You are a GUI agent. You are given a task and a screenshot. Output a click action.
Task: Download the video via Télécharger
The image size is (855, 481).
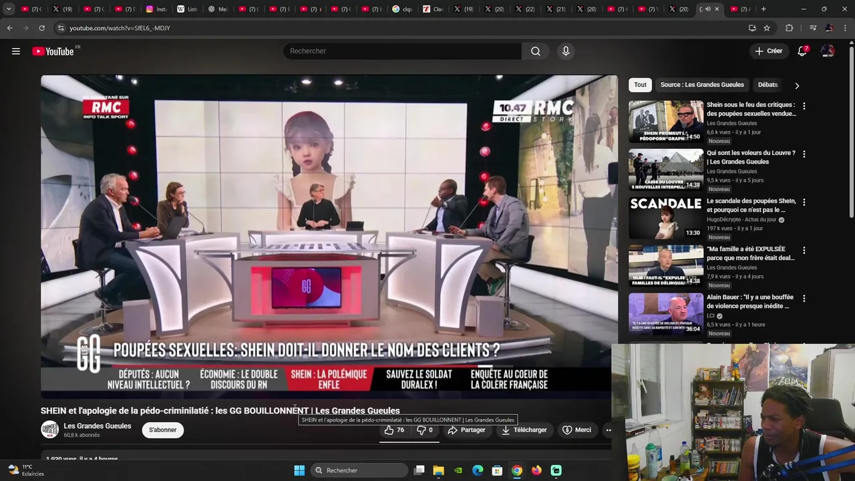(524, 430)
